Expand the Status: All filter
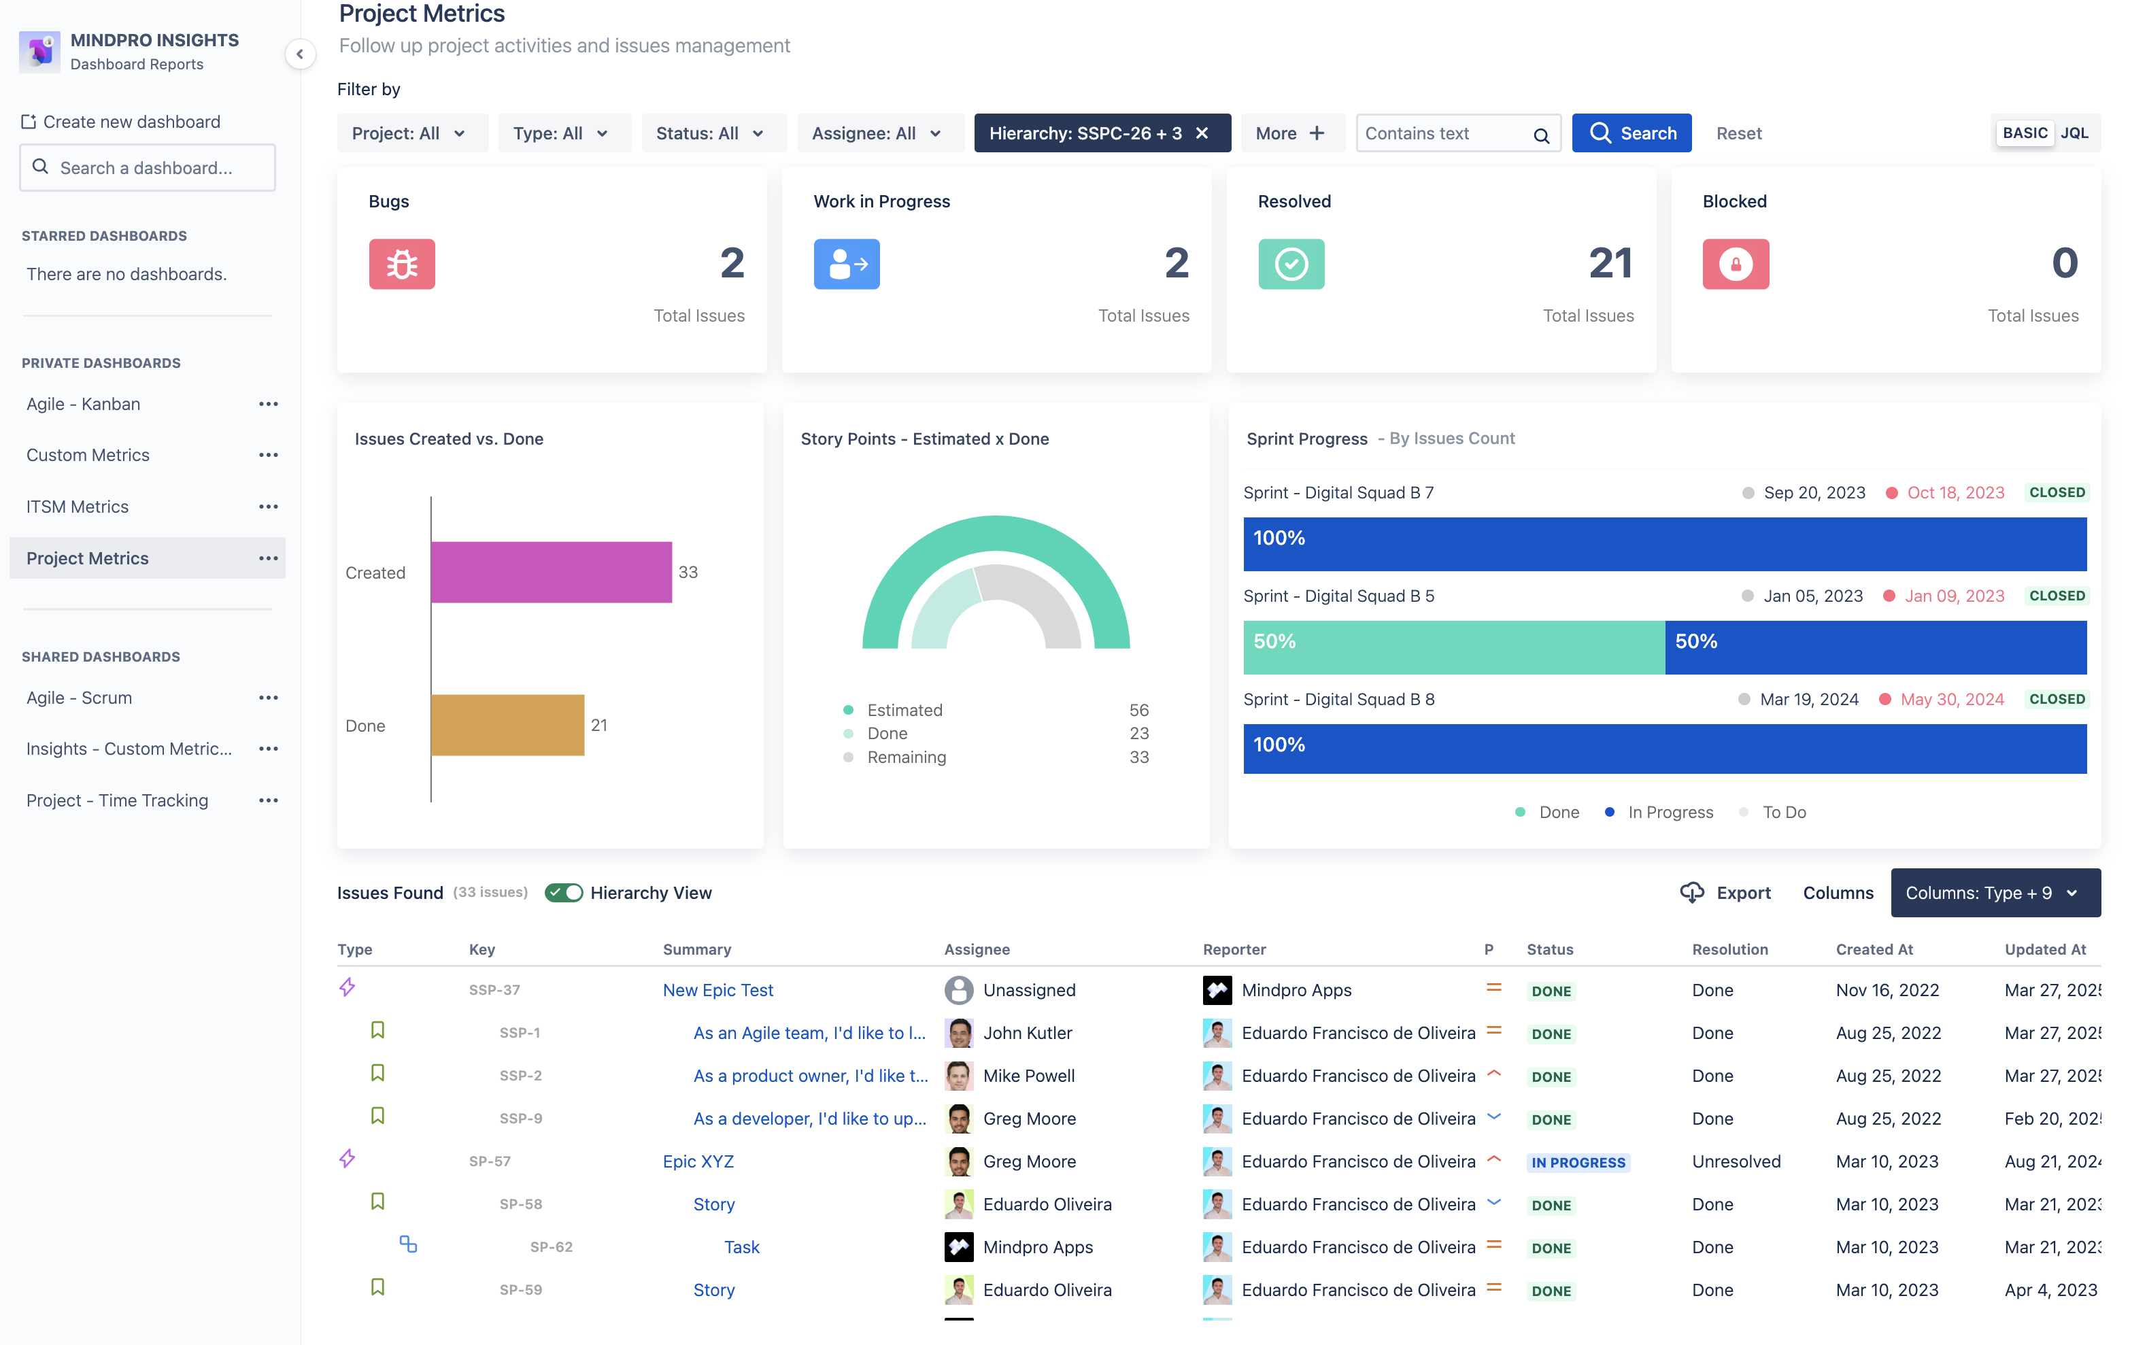Image resolution: width=2130 pixels, height=1345 pixels. [713, 133]
